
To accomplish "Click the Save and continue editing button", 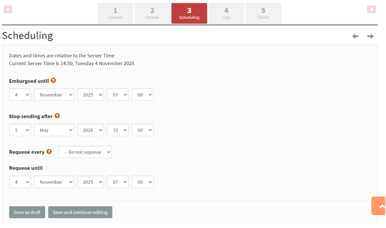I will coord(80,212).
